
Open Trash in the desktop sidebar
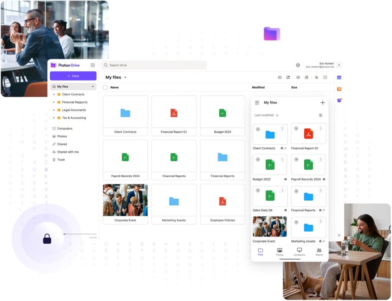(59, 160)
